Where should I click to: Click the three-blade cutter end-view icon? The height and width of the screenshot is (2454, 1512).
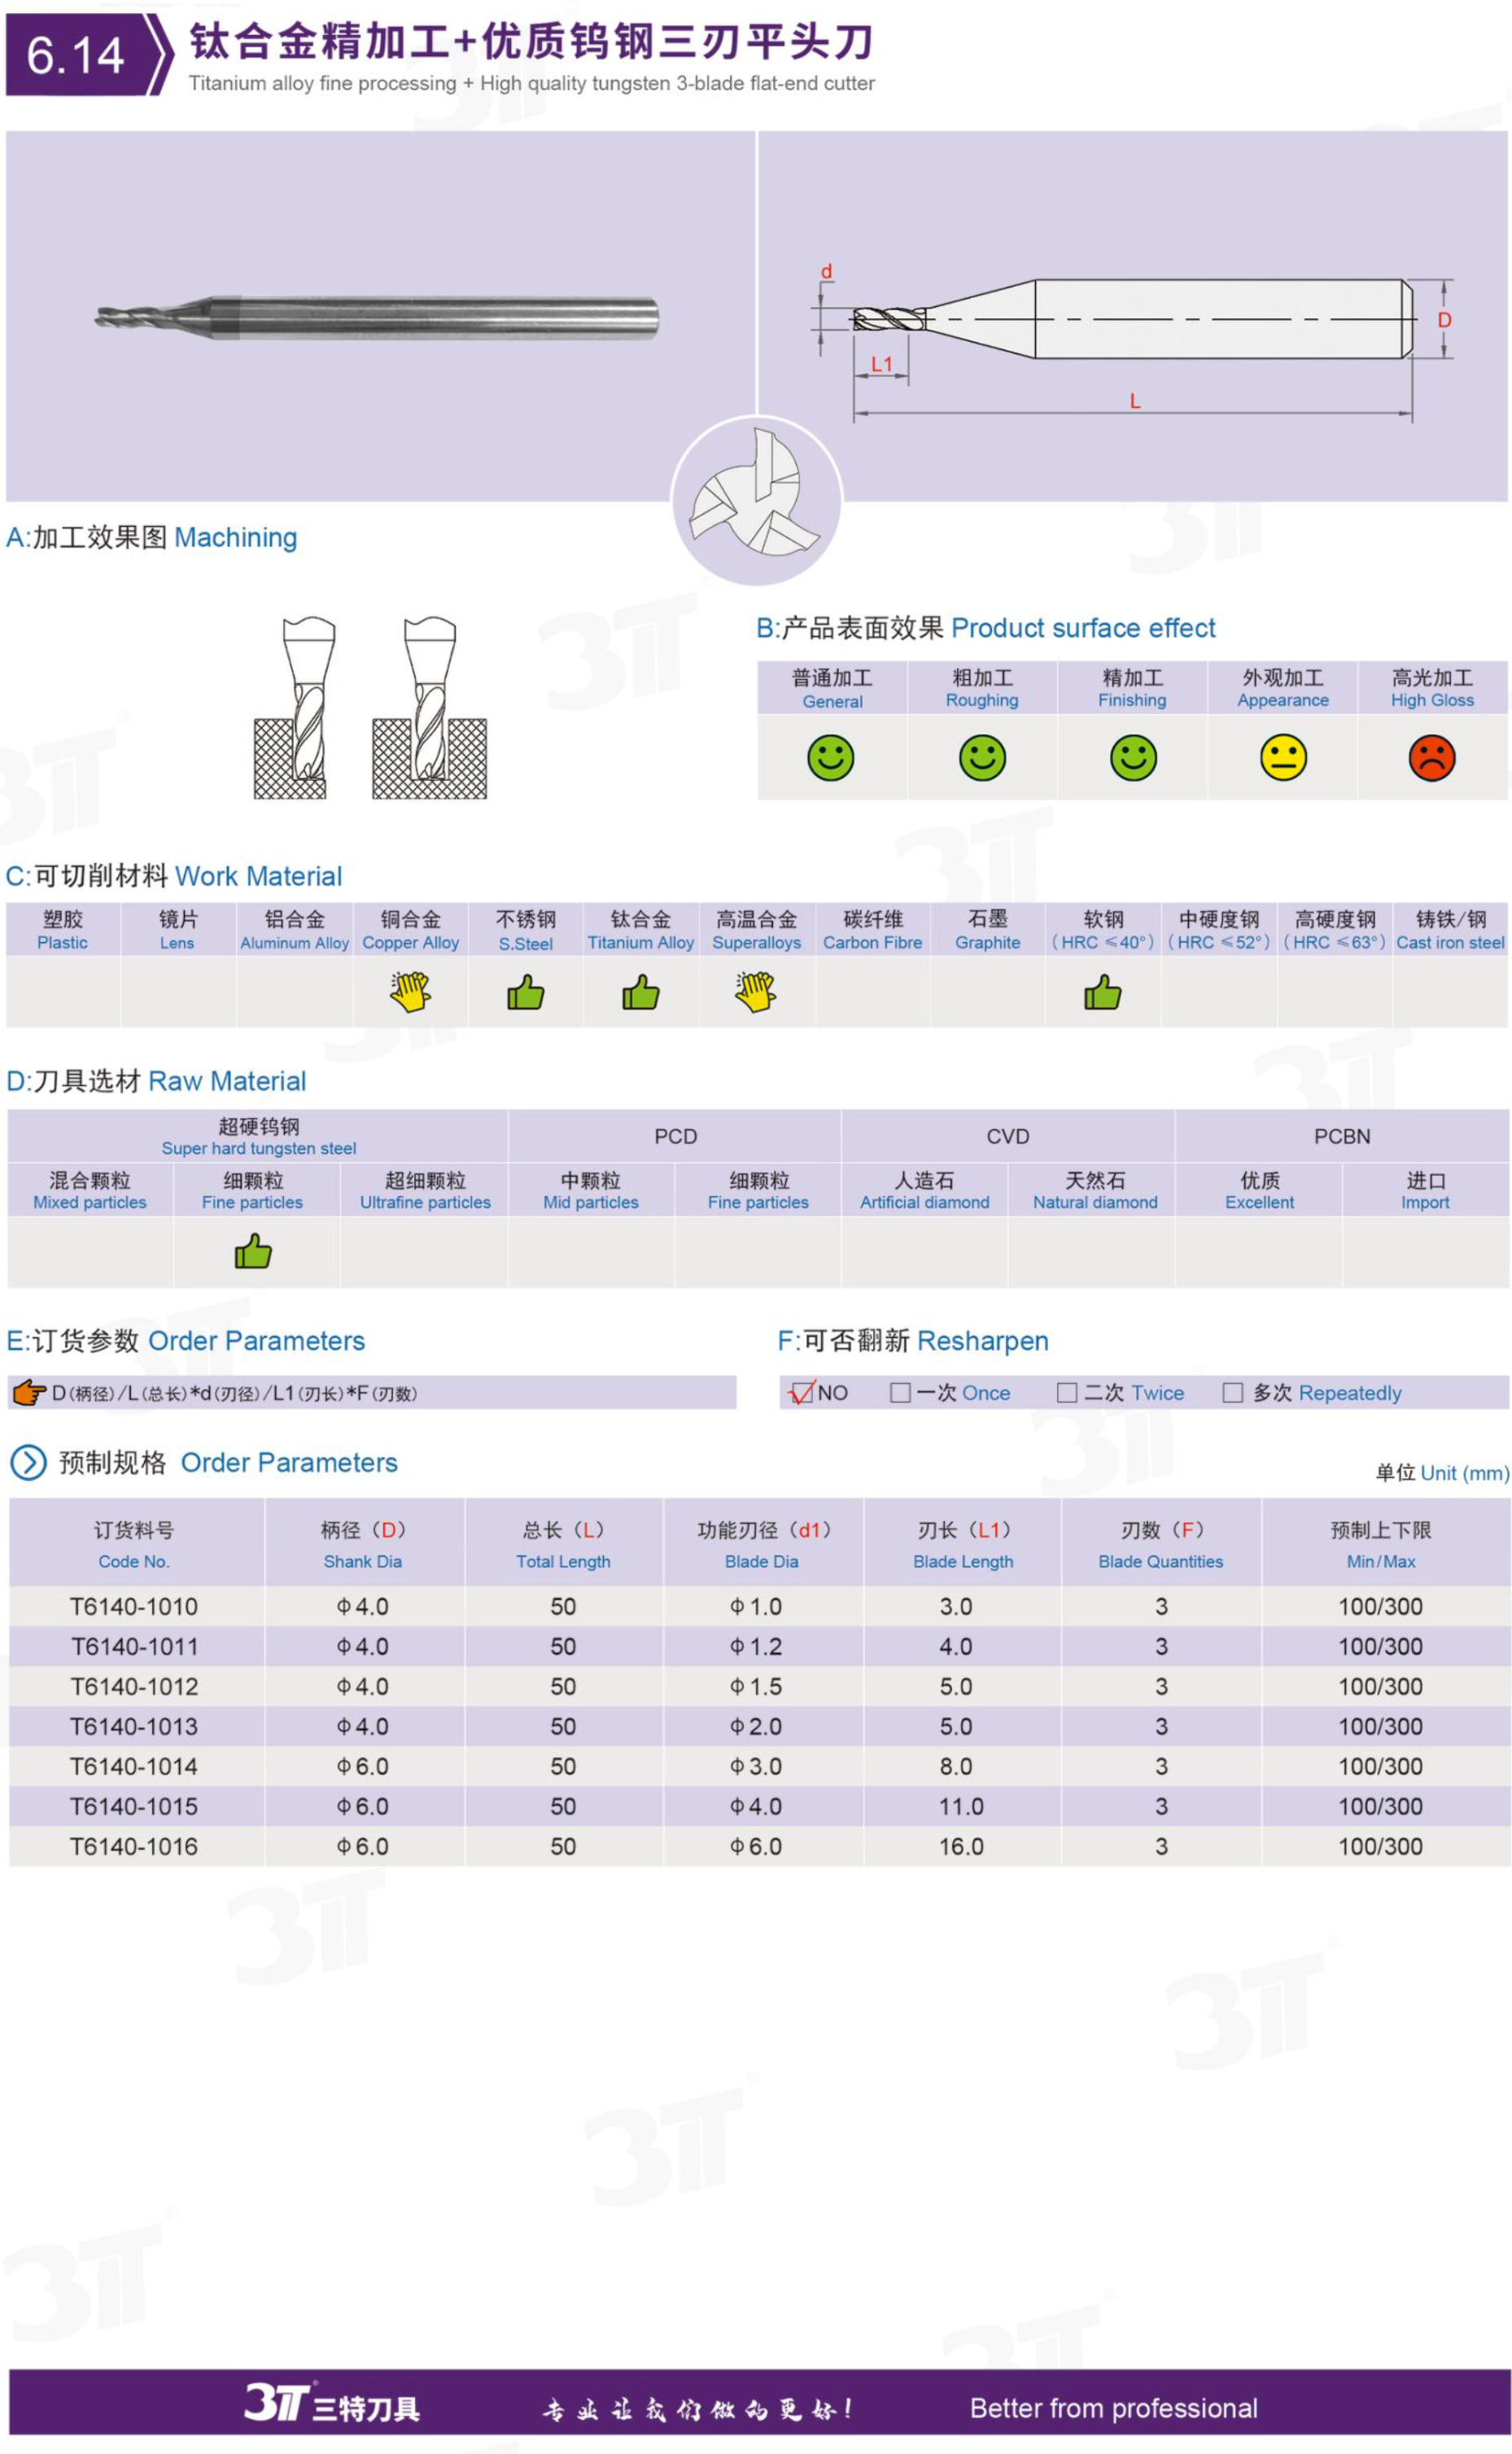pos(756,499)
